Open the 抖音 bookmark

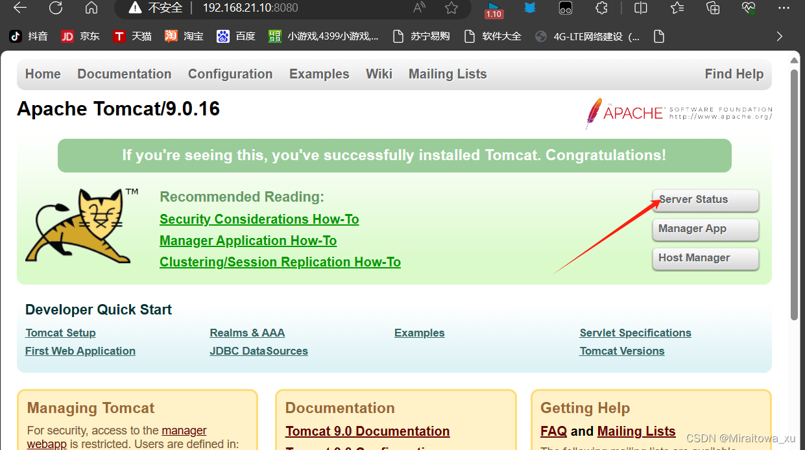29,36
